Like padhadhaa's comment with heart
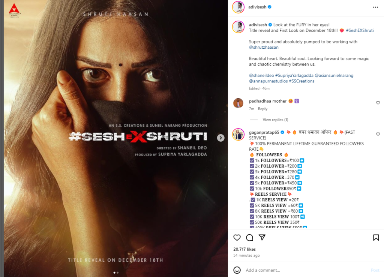 click(378, 103)
